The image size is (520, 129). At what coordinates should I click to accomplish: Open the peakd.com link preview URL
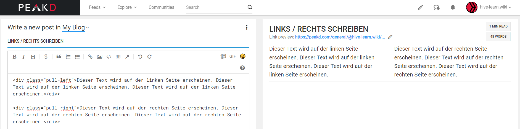coord(340,37)
